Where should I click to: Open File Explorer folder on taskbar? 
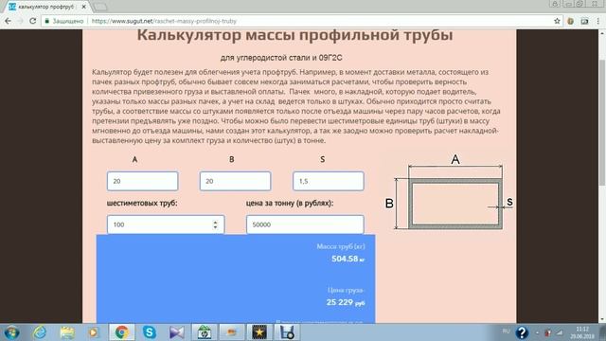pos(67,332)
